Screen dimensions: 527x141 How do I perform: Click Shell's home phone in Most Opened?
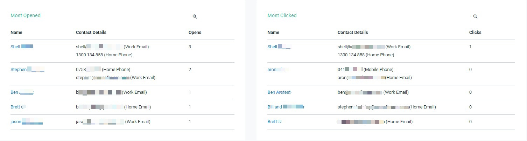(x=104, y=55)
